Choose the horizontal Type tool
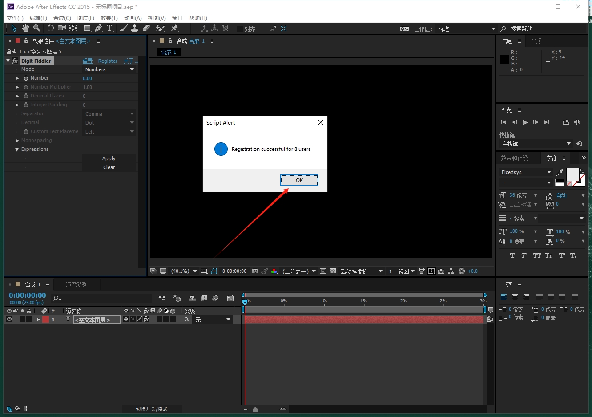 point(109,28)
